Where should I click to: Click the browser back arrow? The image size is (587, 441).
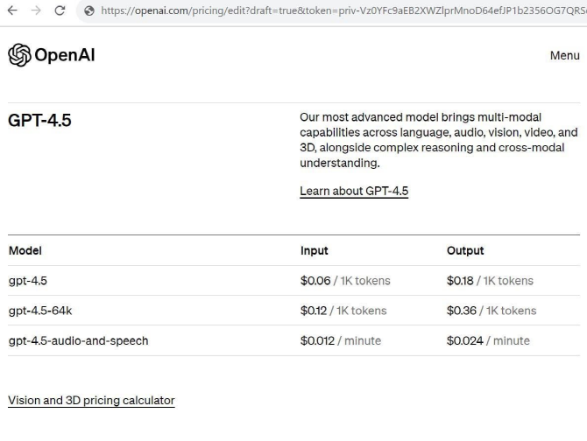click(11, 10)
